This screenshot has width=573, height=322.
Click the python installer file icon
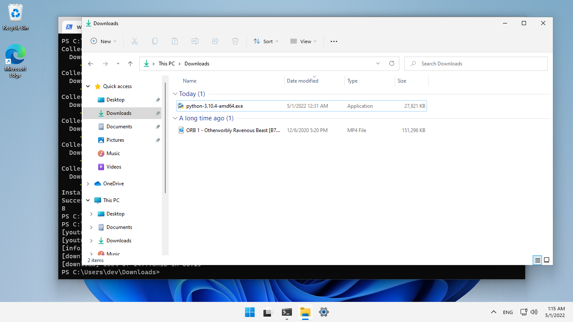(181, 106)
